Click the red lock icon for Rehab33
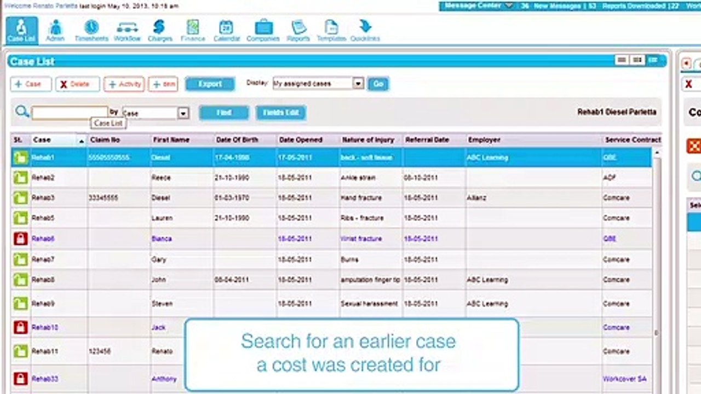701x394 pixels. pyautogui.click(x=20, y=379)
